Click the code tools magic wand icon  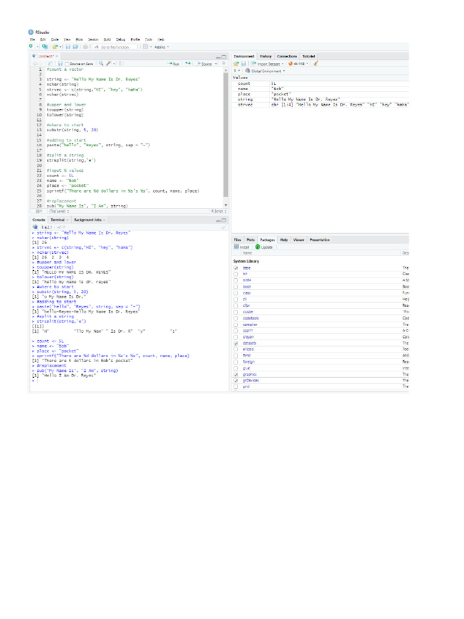[109, 63]
